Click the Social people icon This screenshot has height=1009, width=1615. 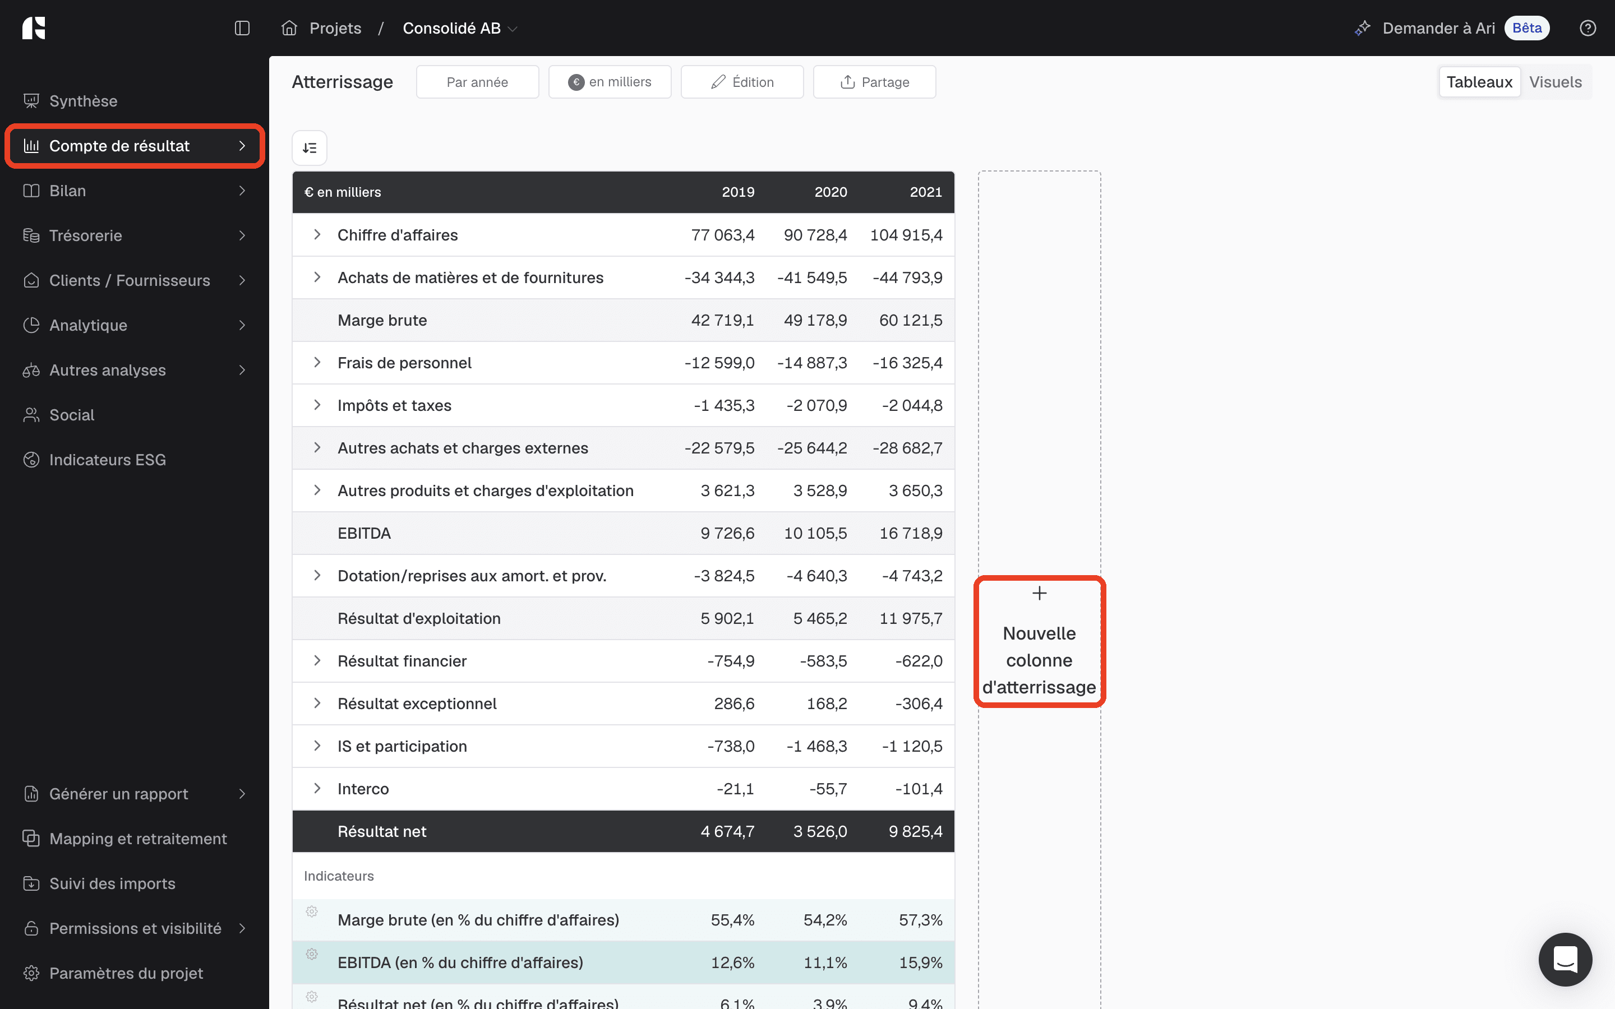pyautogui.click(x=31, y=415)
